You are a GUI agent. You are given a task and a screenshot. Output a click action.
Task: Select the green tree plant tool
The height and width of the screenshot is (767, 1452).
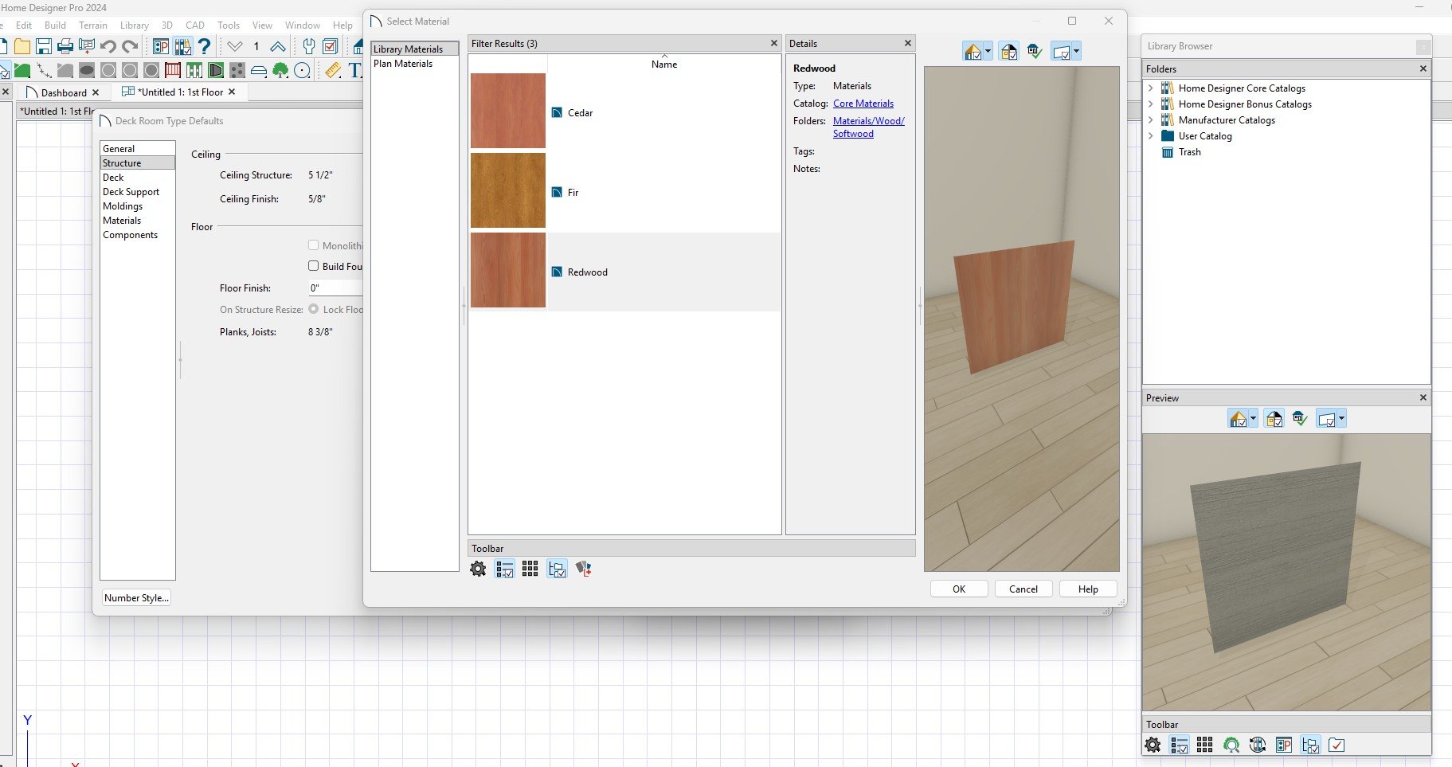(x=280, y=70)
